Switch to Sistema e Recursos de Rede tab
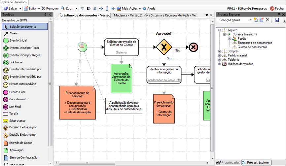The width and height of the screenshot is (286, 166). point(171,16)
